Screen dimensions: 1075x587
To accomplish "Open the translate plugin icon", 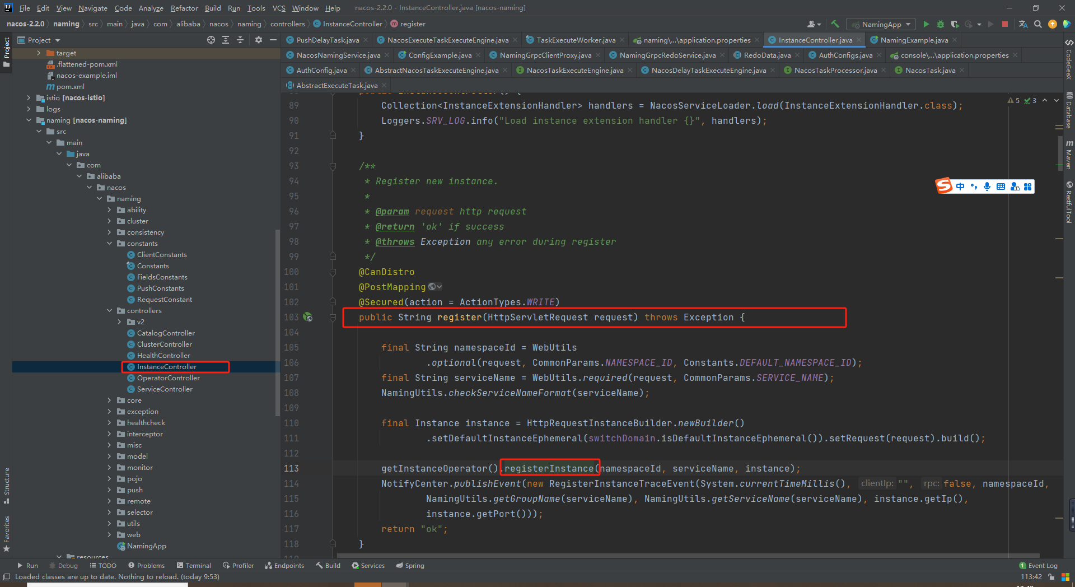I will (1023, 24).
